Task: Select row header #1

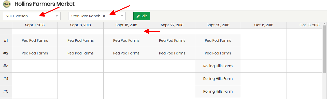Action: tap(6, 40)
